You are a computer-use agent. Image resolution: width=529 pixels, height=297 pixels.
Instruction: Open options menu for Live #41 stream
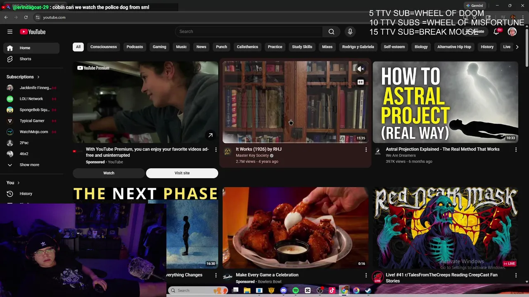tap(516, 275)
